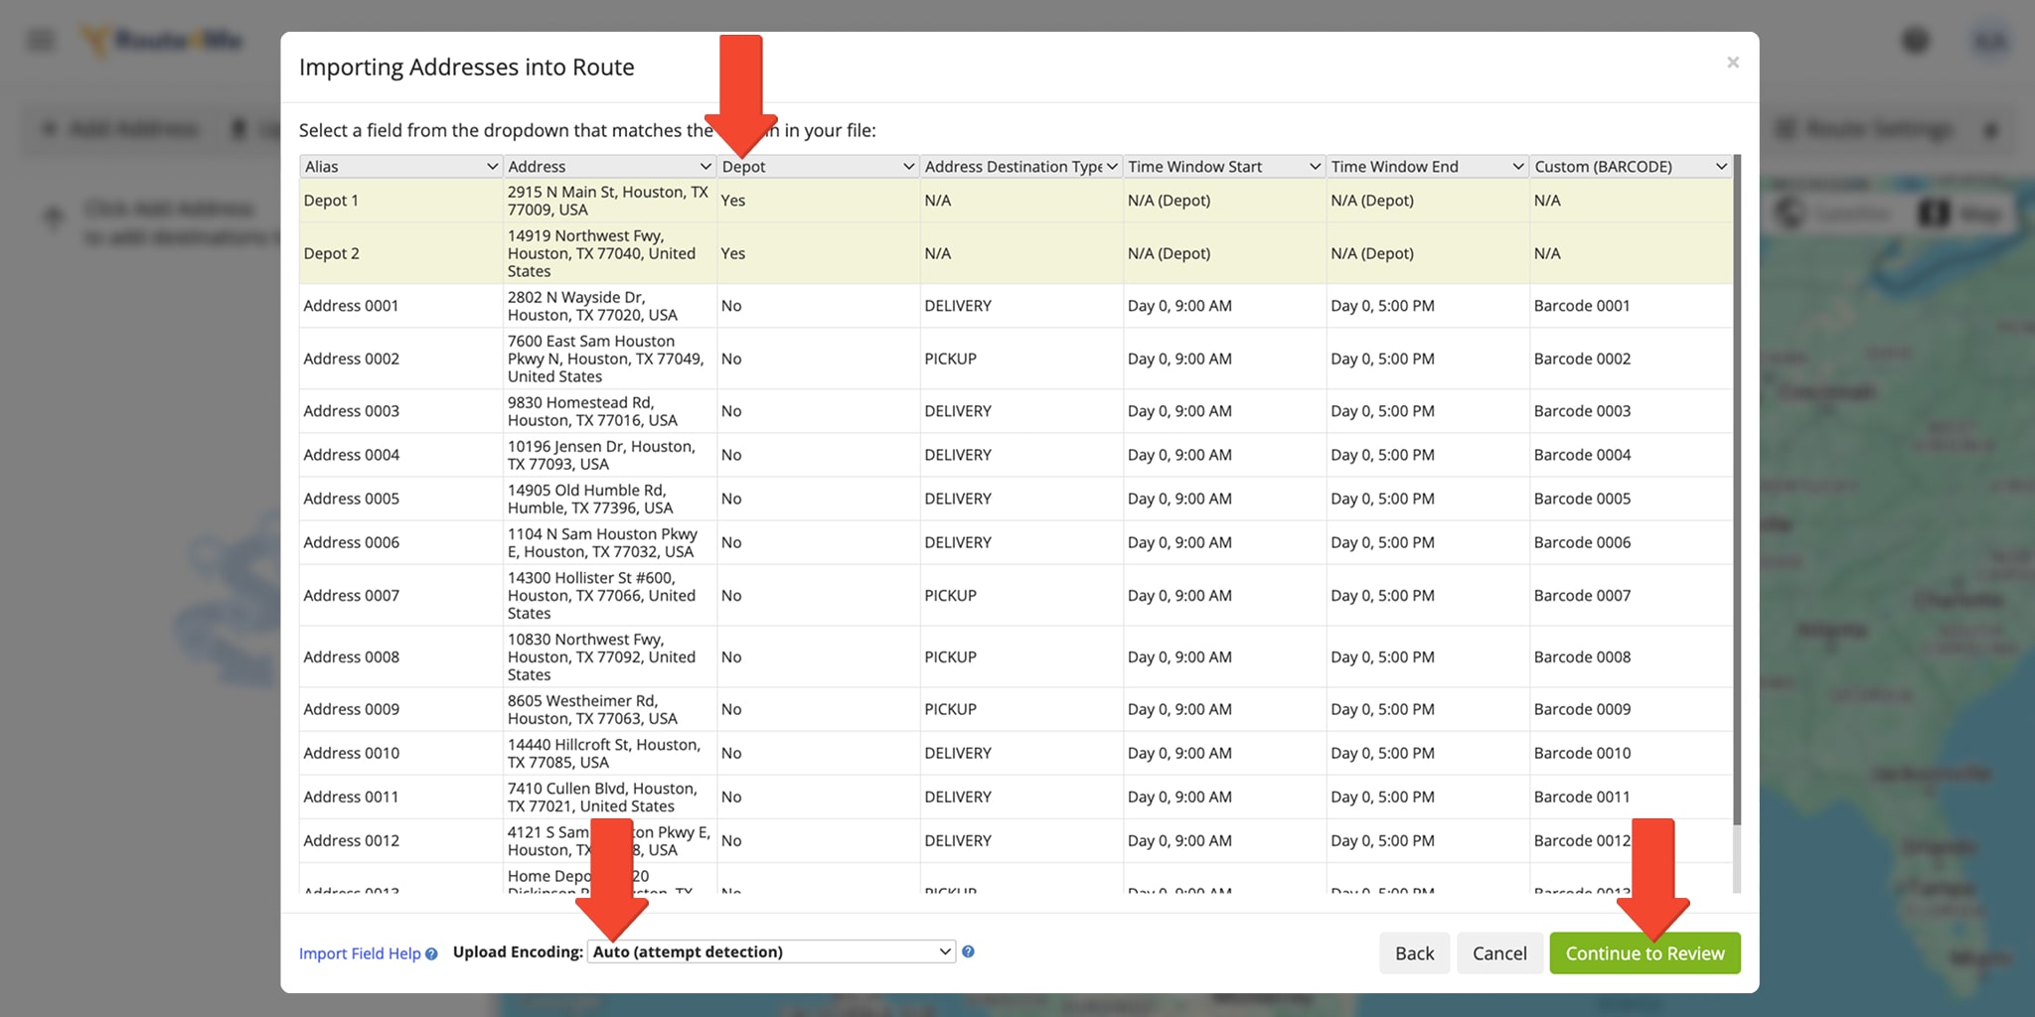Open the Alias column field dropdown
Image resolution: width=2035 pixels, height=1017 pixels.
coord(400,167)
